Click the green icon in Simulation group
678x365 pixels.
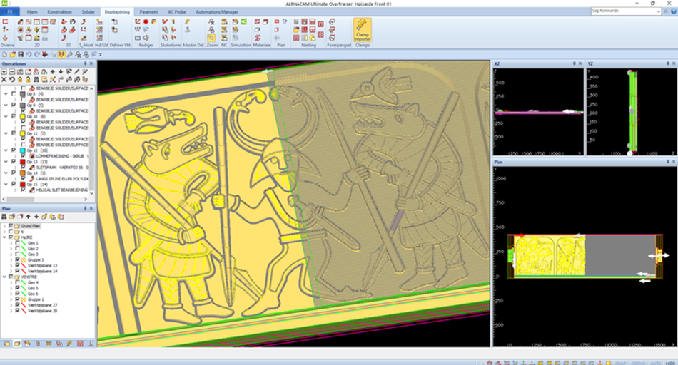pos(244,21)
